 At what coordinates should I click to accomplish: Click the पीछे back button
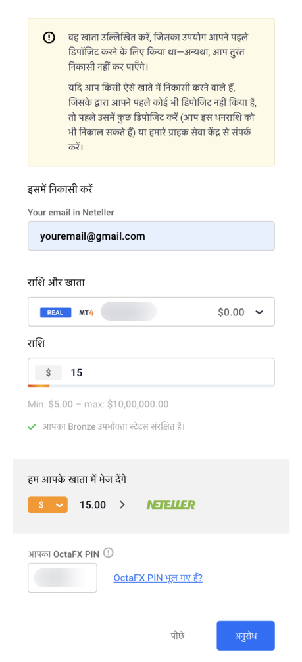177,636
